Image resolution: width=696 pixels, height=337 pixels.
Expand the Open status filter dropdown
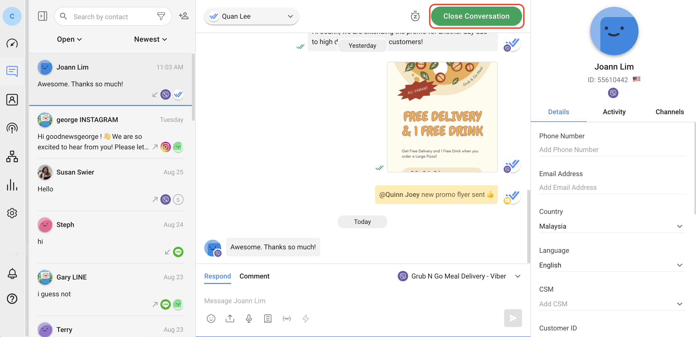(69, 39)
